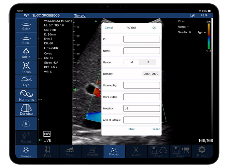The height and width of the screenshot is (168, 228).
Task: Open the Report link in dialog
Action: (156, 129)
